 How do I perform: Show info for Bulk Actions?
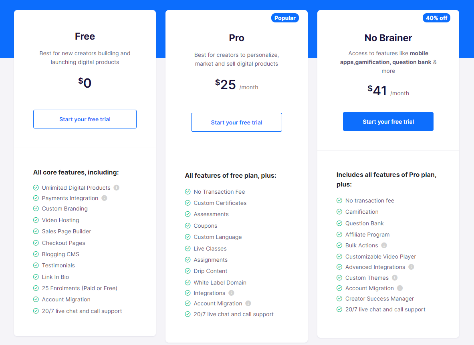(384, 245)
